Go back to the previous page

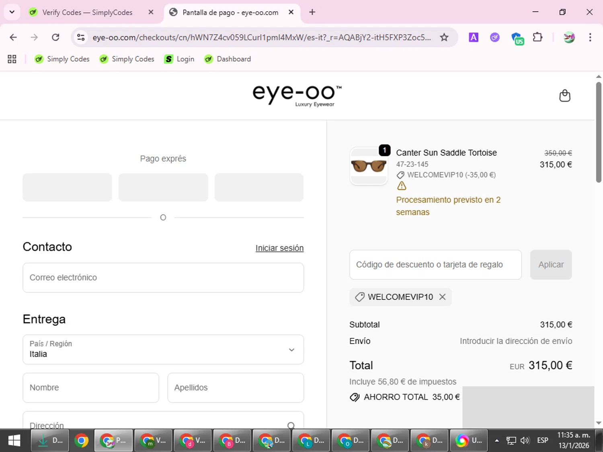(13, 37)
